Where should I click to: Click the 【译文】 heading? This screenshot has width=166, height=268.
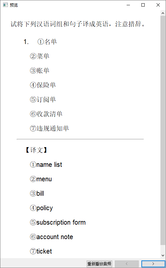(x=36, y=150)
